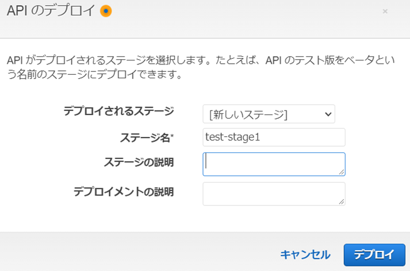The height and width of the screenshot is (271, 410).
Task: Click the orange circle icon beside the title
Action: click(105, 11)
